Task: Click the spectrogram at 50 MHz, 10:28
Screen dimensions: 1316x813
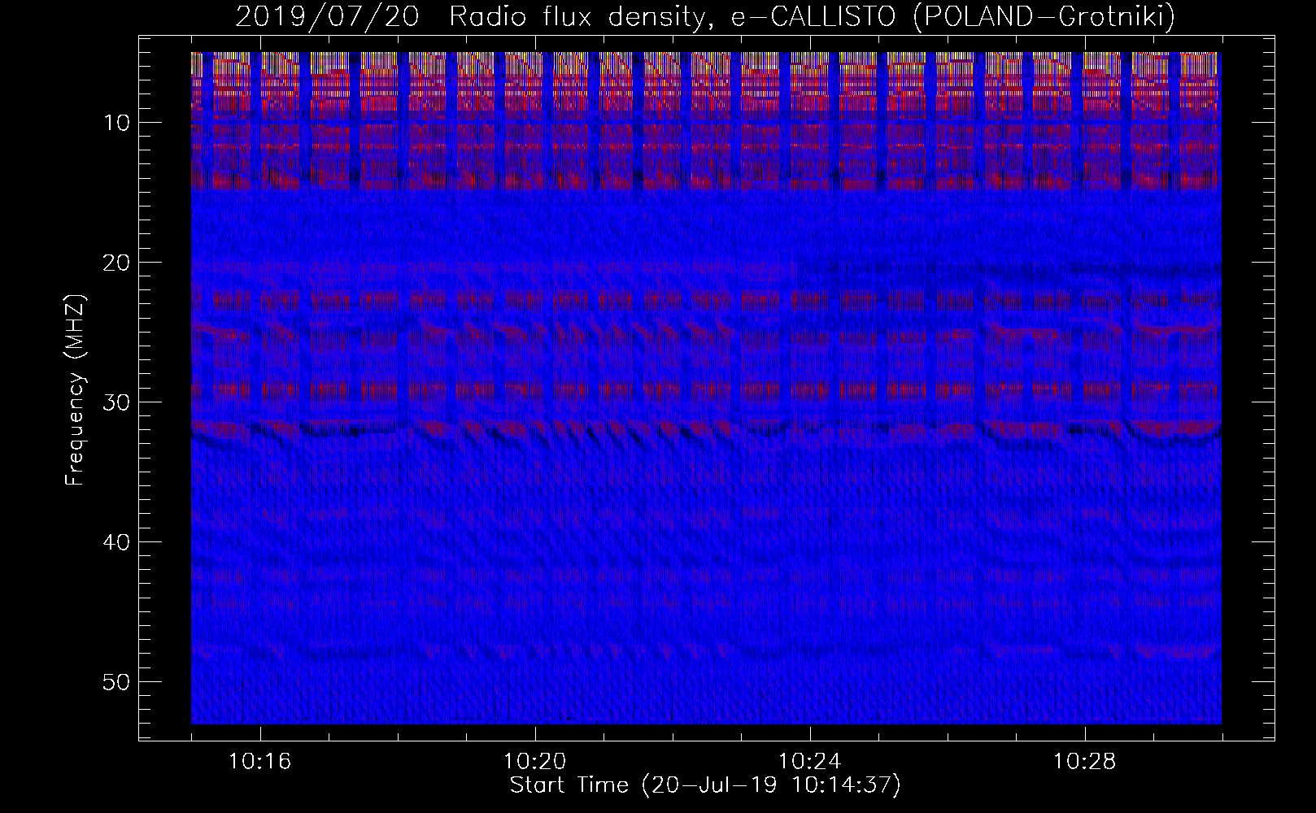Action: tap(1084, 681)
